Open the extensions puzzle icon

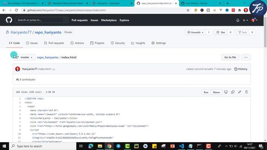239,10
